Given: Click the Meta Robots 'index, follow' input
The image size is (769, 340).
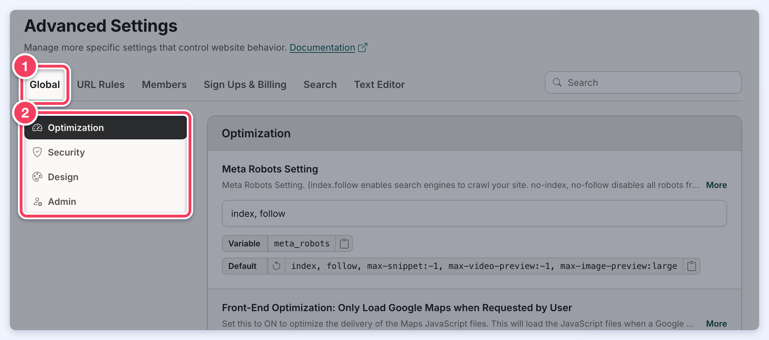Looking at the screenshot, I should pos(474,214).
